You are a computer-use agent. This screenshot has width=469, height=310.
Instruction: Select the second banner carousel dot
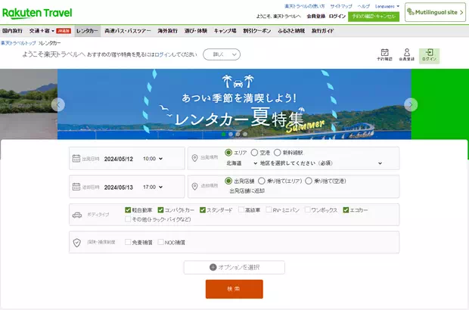tap(231, 135)
